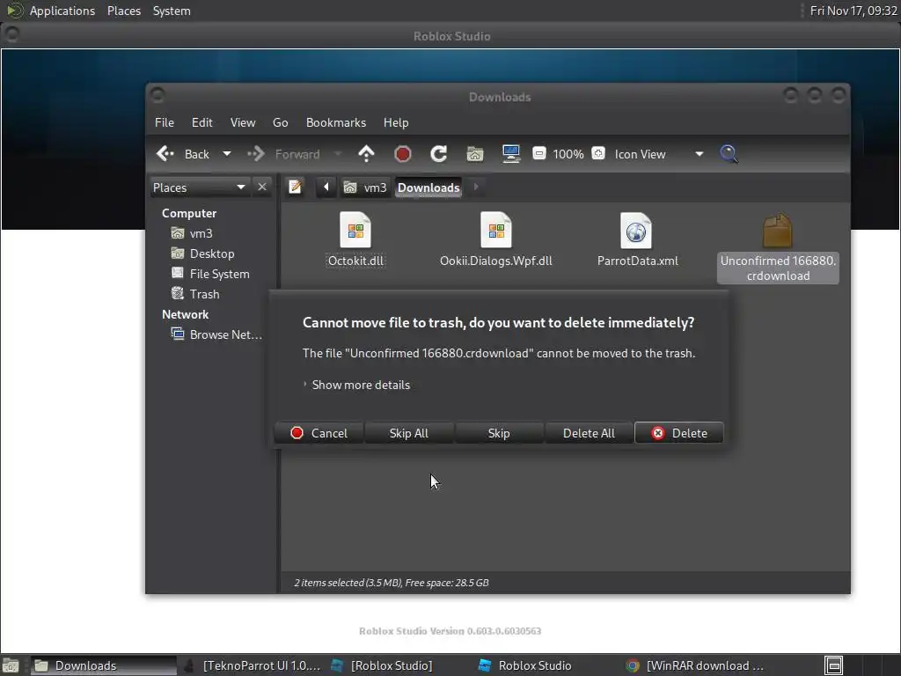This screenshot has width=901, height=676.
Task: Open the Help menu
Action: coord(396,122)
